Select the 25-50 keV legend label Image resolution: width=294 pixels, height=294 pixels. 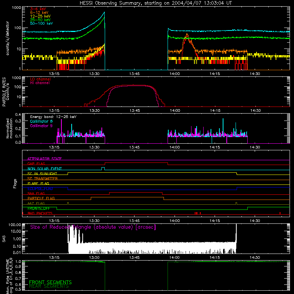tap(40, 20)
